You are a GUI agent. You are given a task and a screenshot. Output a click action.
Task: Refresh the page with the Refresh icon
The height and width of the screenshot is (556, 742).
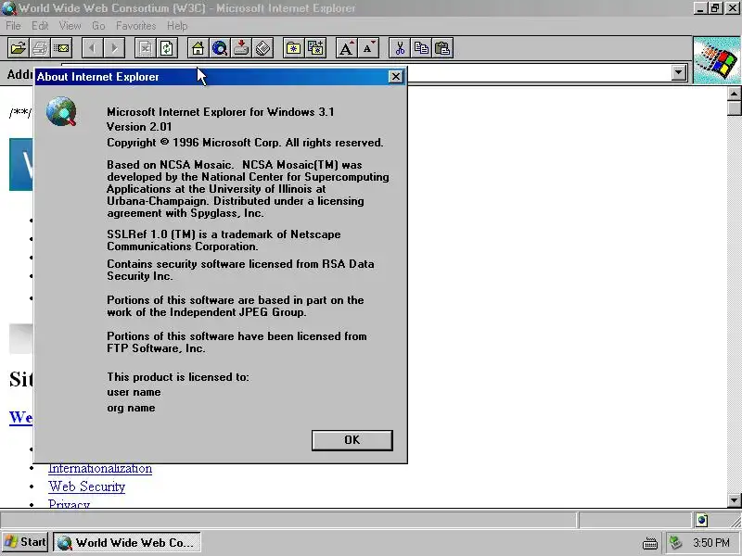coord(167,48)
